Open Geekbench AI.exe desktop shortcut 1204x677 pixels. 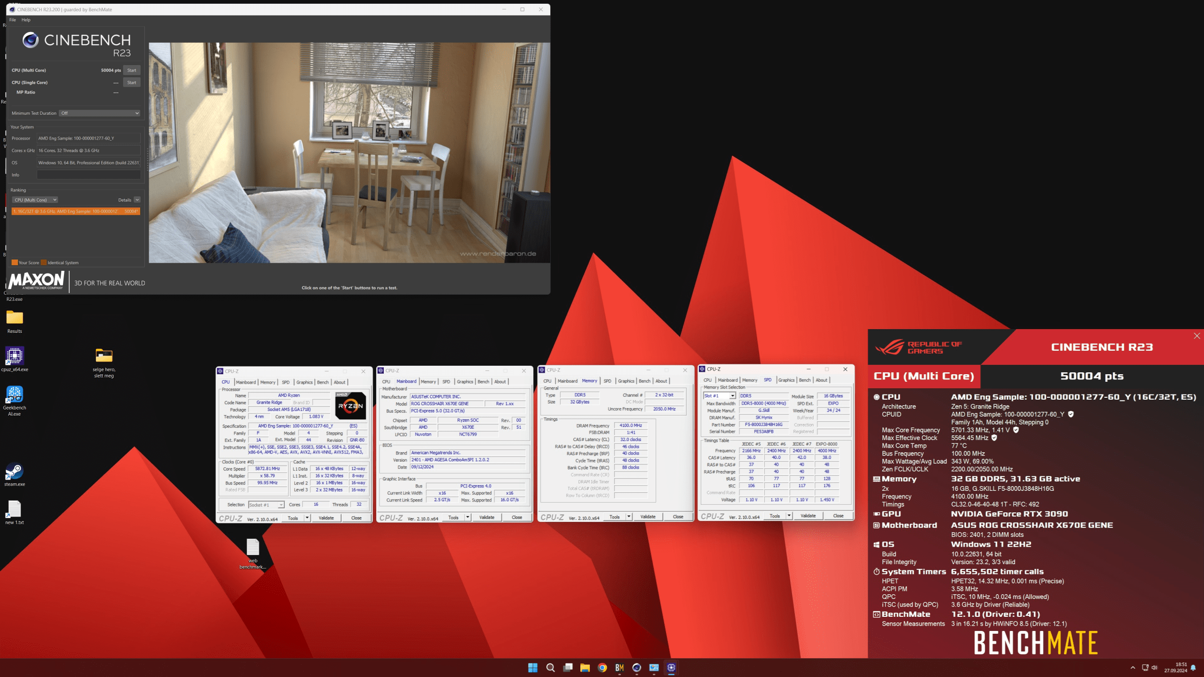click(15, 401)
